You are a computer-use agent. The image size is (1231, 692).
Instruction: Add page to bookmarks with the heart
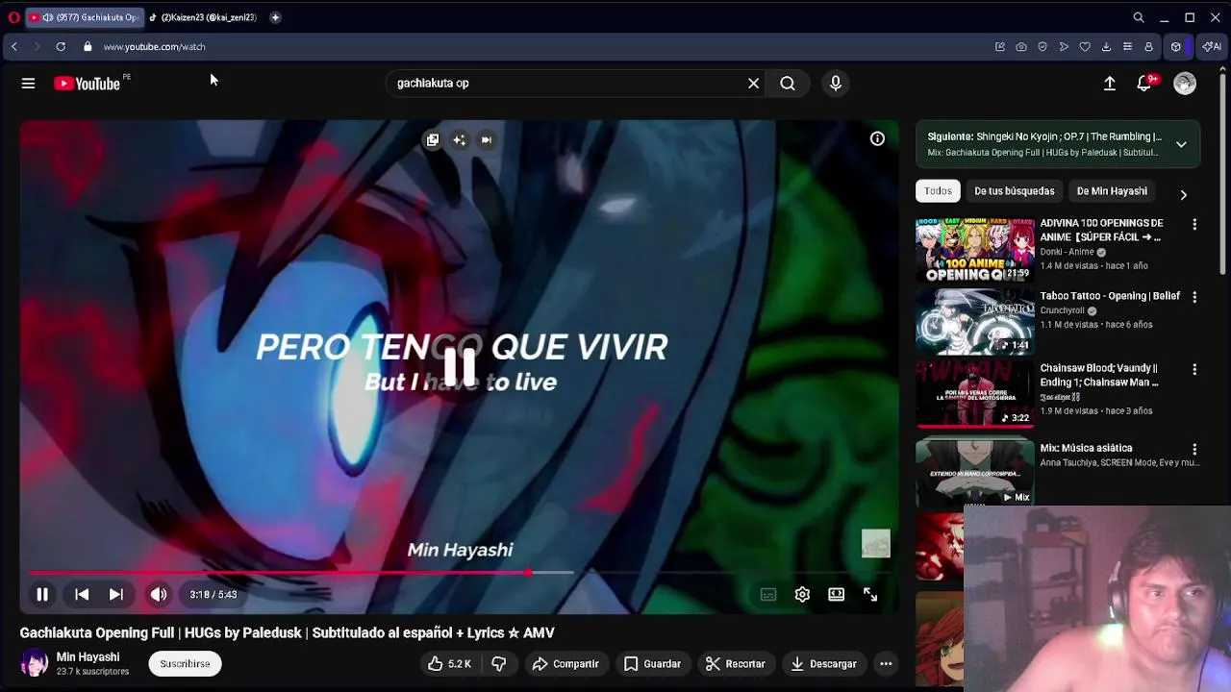point(1085,47)
